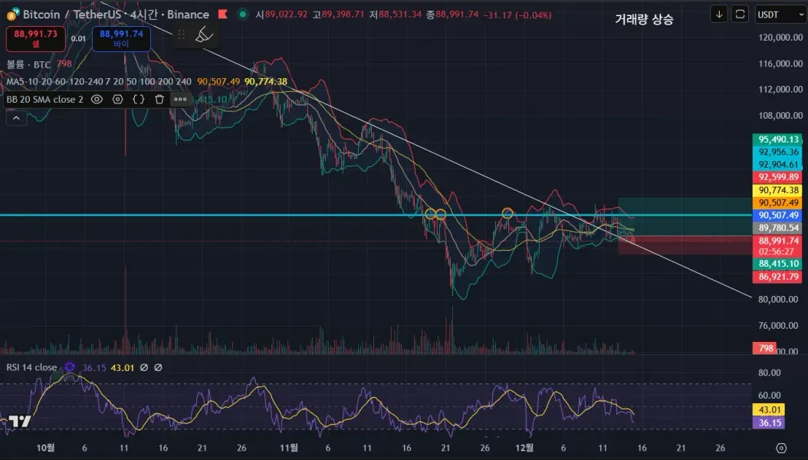The width and height of the screenshot is (808, 460).
Task: Click the TradingView logo at bottom left
Action: pos(20,422)
